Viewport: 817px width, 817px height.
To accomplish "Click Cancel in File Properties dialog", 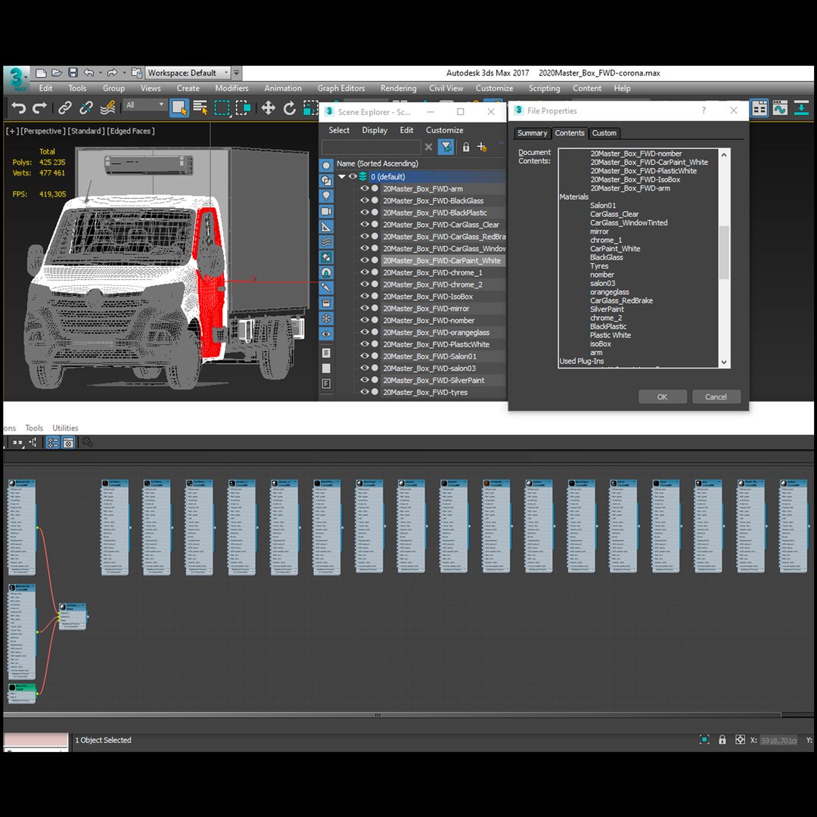I will tap(716, 397).
